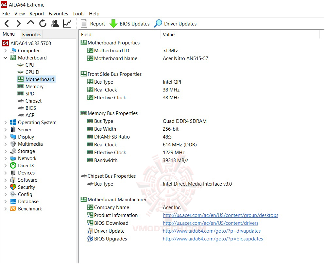The image size is (325, 264).
Task: Switch to the Menu tab
Action: click(x=9, y=34)
